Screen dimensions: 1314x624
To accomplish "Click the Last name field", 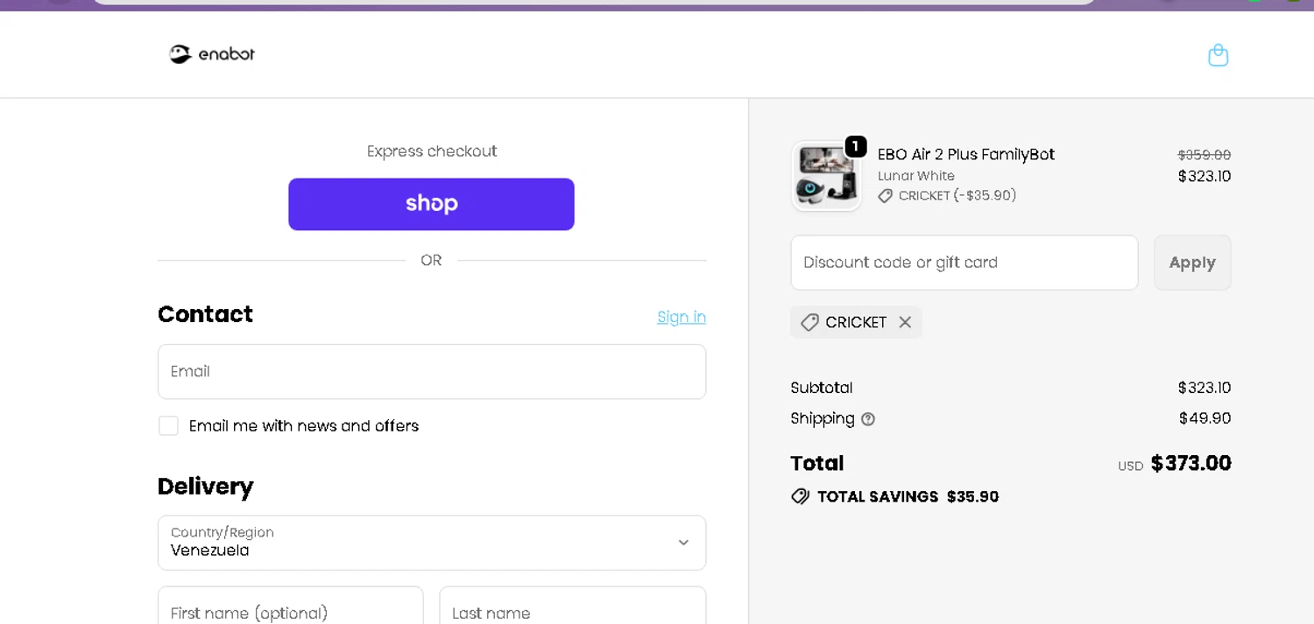I will pyautogui.click(x=573, y=606).
